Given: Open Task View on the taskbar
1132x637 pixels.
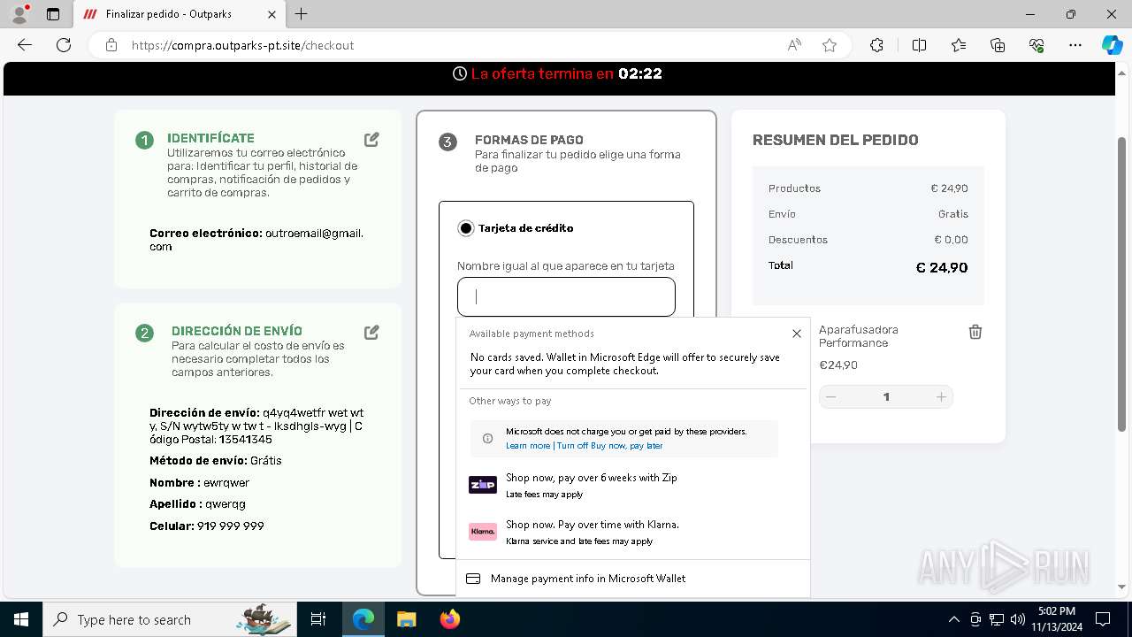Looking at the screenshot, I should coord(318,619).
